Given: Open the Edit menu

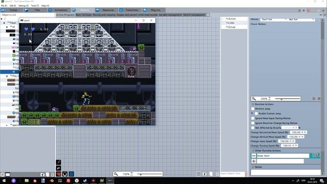Looking at the screenshot, I should pos(12,6).
